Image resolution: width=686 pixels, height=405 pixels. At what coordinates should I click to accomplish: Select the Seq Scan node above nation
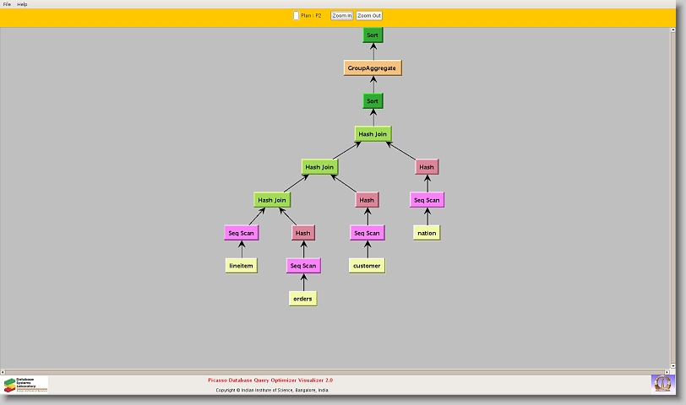pyautogui.click(x=427, y=200)
